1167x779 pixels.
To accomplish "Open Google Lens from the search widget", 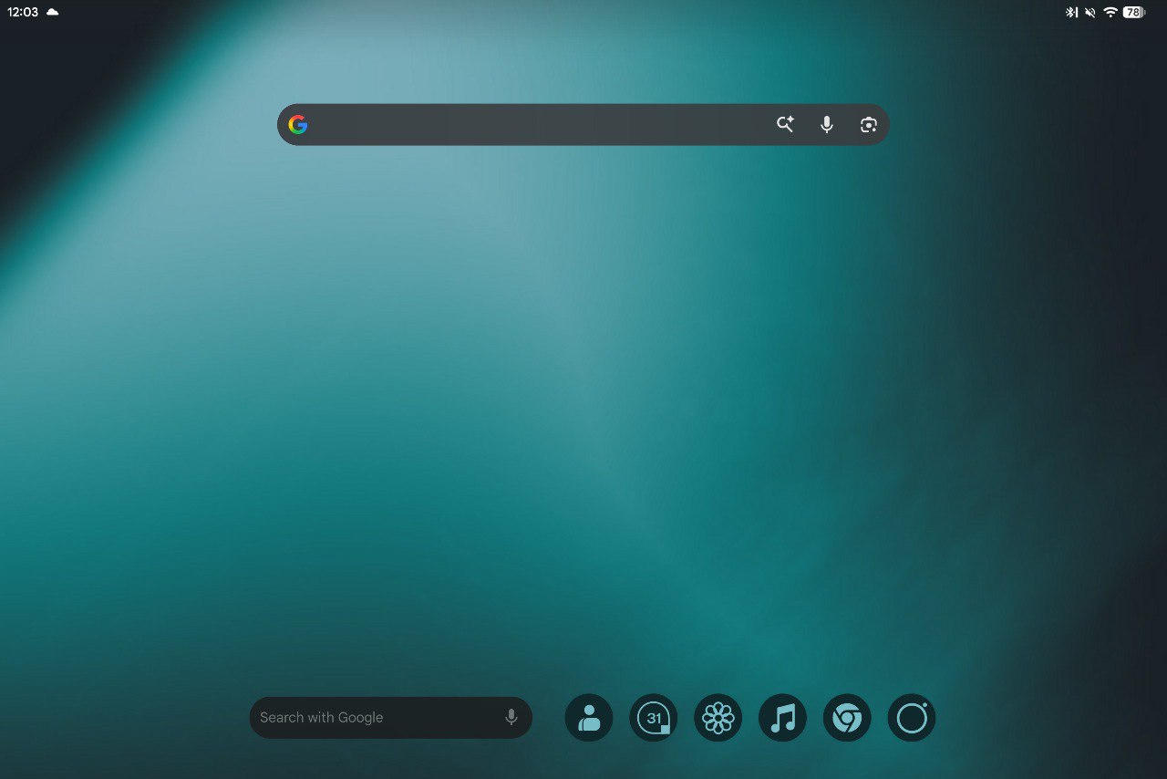I will click(868, 124).
